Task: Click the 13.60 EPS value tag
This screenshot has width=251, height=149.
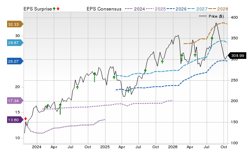Action: (15, 120)
